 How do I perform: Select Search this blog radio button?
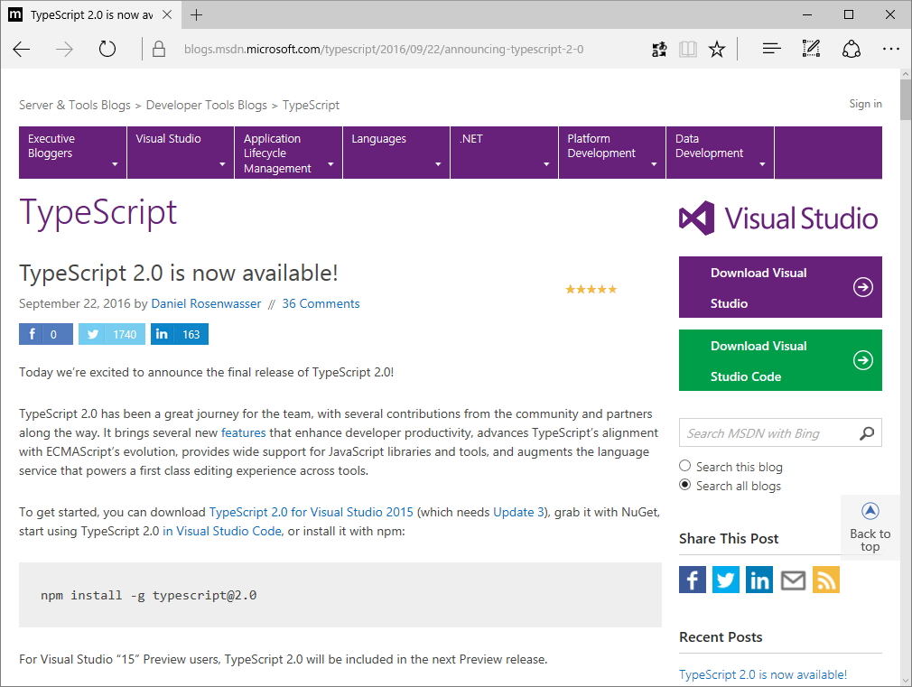[x=685, y=466]
